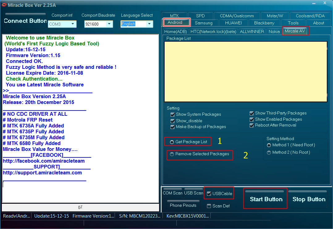Select Remove Selected Packages radio button
This screenshot has width=333, height=229.
click(x=172, y=154)
